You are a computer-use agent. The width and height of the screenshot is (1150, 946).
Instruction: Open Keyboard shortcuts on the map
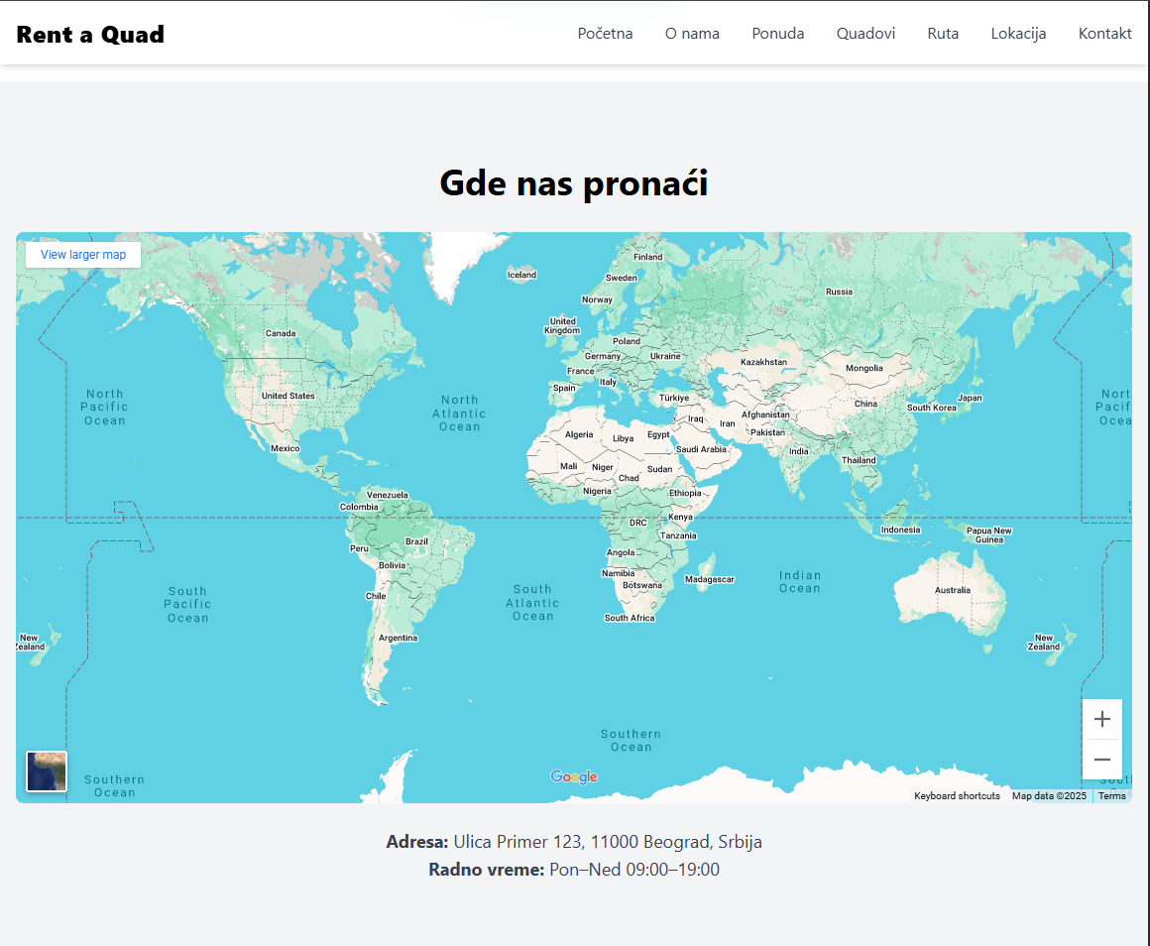point(957,796)
